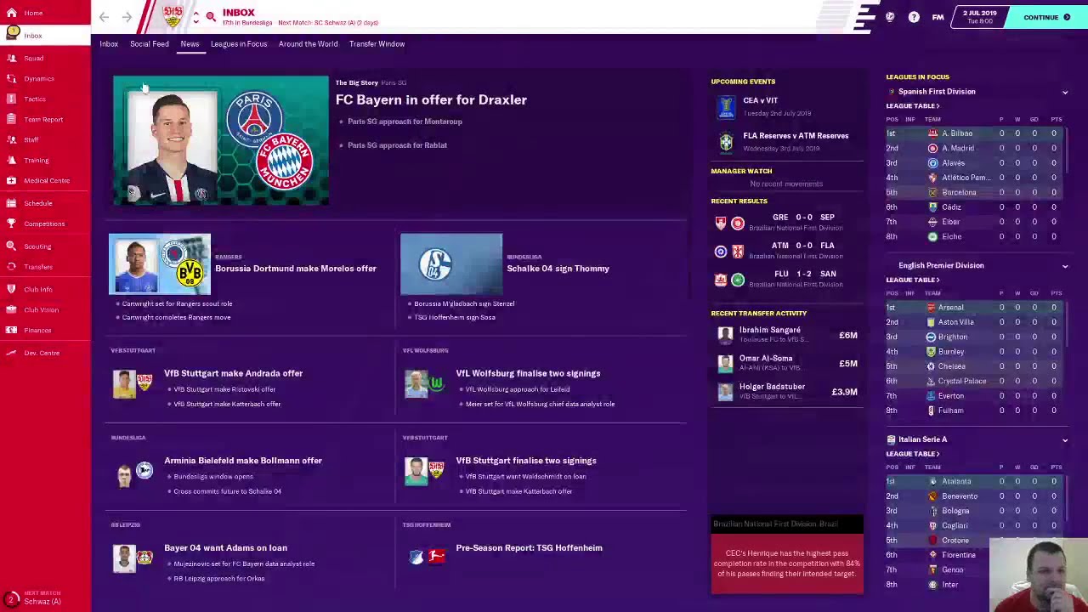The height and width of the screenshot is (612, 1088).
Task: Open the world globe icon in header
Action: point(890,17)
